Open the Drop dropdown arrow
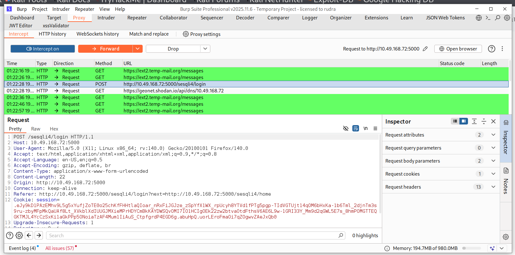The width and height of the screenshot is (515, 255). coord(205,49)
